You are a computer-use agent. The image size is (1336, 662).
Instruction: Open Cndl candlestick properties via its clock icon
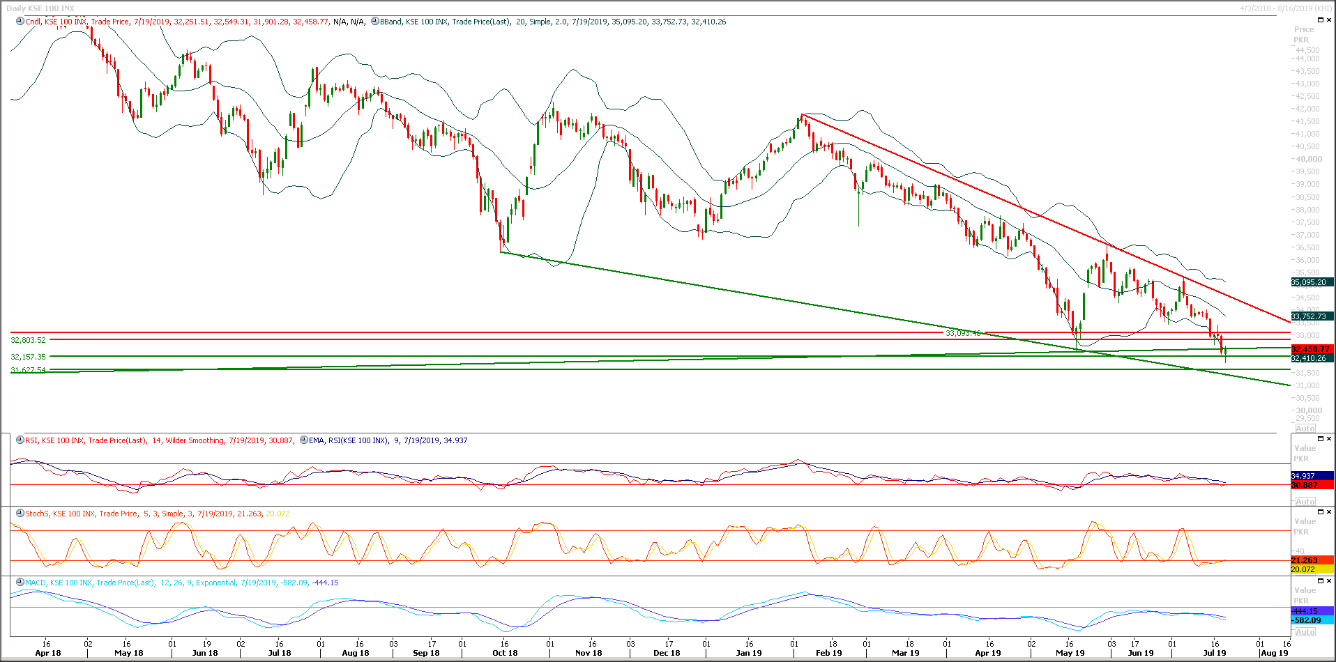(x=19, y=22)
